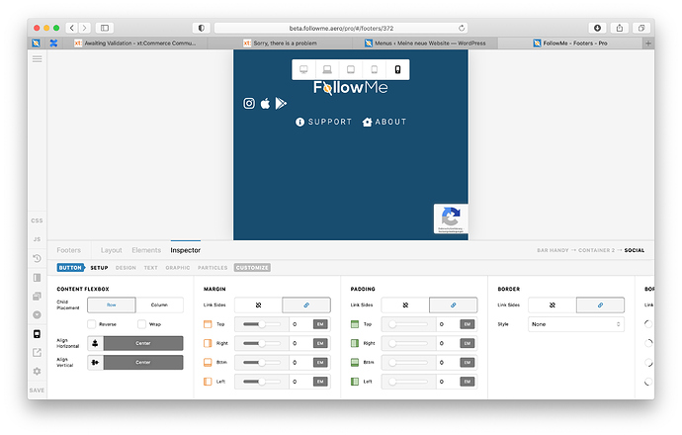The height and width of the screenshot is (435, 682).
Task: Click the external link sidebar icon
Action: [37, 353]
